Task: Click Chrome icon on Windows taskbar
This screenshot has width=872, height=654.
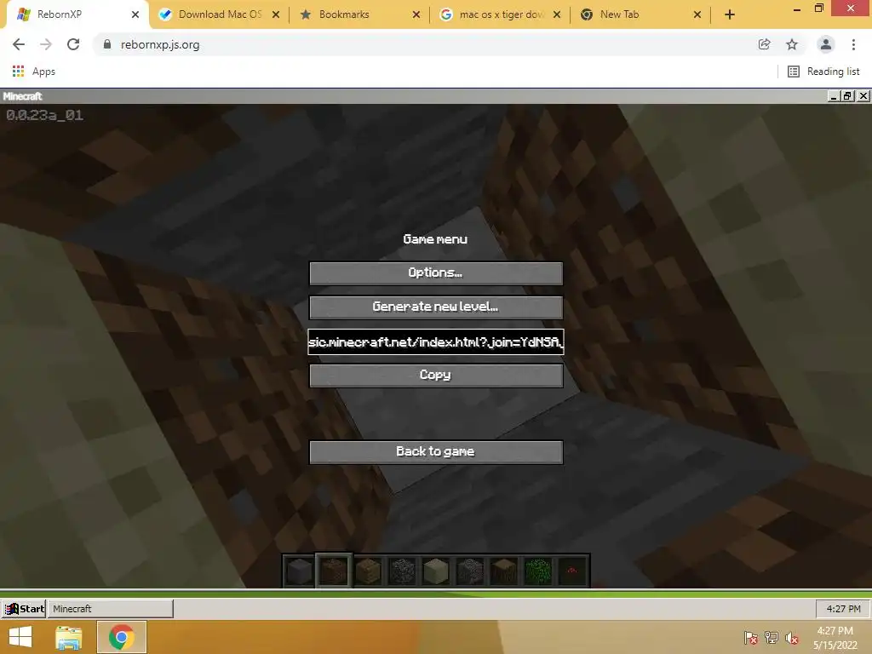Action: [x=122, y=637]
